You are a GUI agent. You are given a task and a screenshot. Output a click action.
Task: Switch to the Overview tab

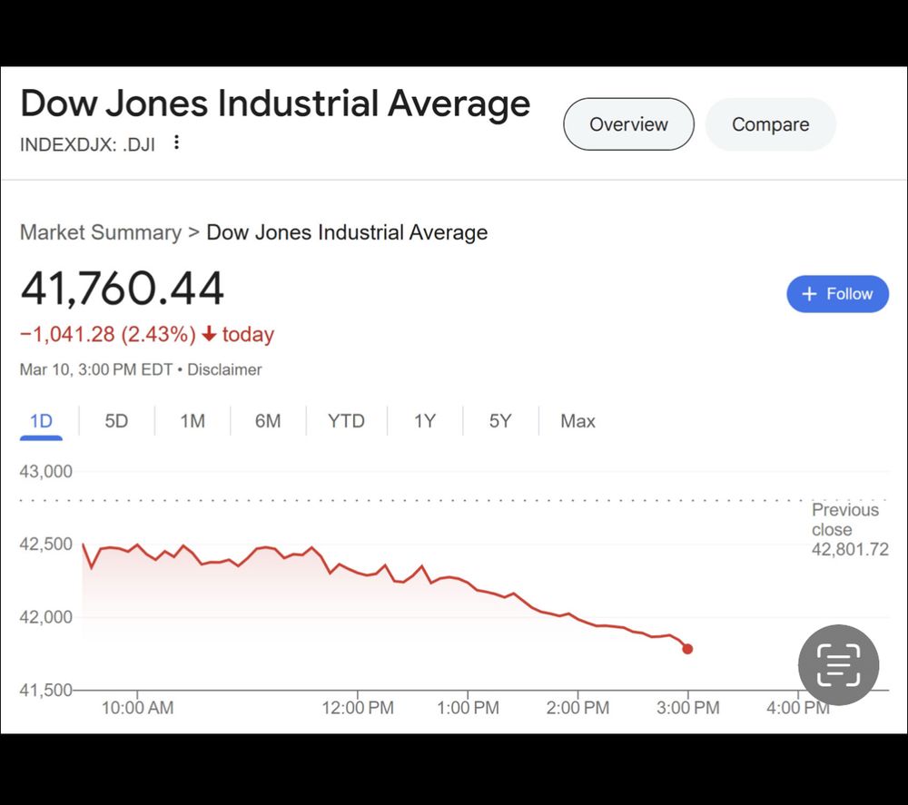pos(628,124)
